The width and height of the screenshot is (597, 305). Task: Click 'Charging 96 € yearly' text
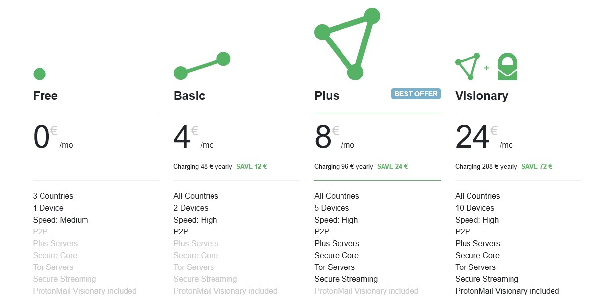(343, 167)
